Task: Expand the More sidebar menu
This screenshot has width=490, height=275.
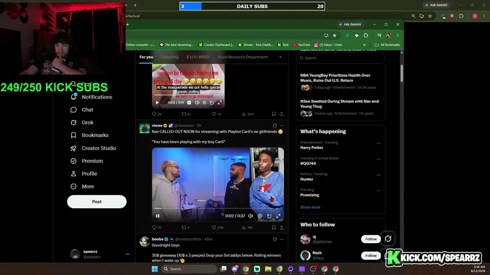Action: [x=82, y=186]
